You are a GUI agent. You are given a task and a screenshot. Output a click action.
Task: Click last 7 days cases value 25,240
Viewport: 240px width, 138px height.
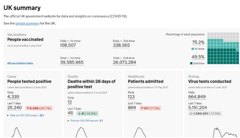(x=15, y=108)
